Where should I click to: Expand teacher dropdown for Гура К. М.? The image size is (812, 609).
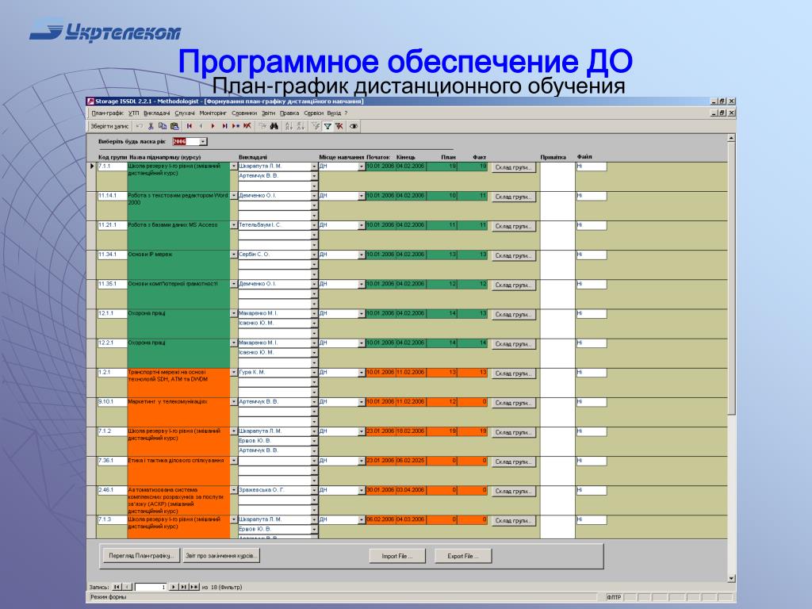[314, 373]
